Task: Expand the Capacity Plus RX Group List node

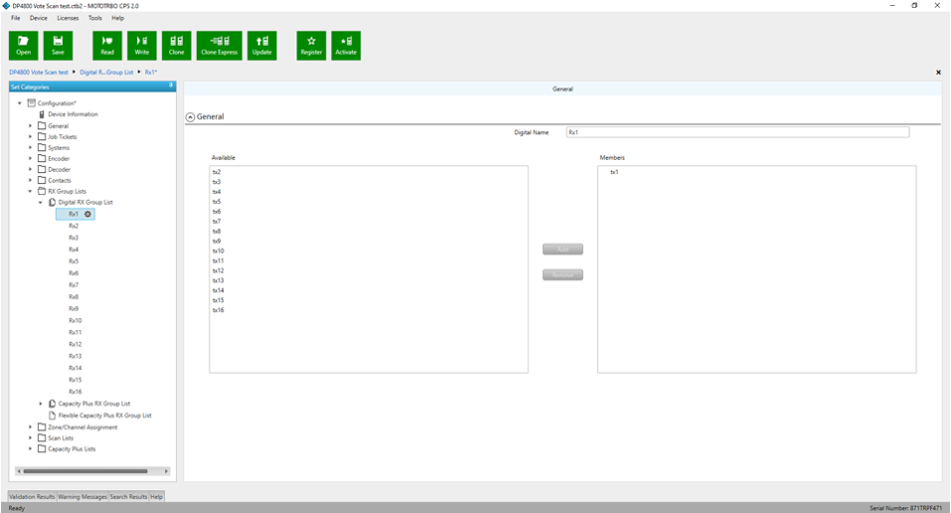Action: [41, 404]
